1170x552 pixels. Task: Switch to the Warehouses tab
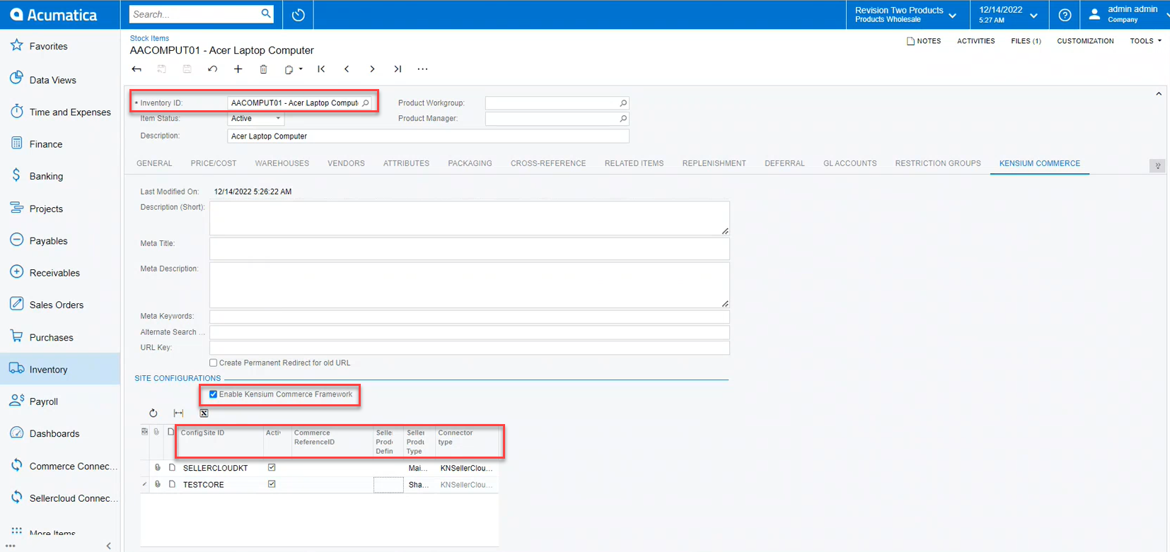click(x=282, y=163)
